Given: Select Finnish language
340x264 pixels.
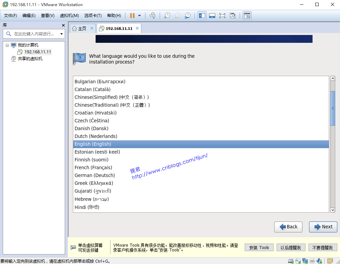Looking at the screenshot, I should pos(201,160).
